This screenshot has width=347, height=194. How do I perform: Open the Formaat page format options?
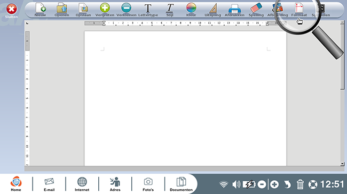click(x=299, y=10)
